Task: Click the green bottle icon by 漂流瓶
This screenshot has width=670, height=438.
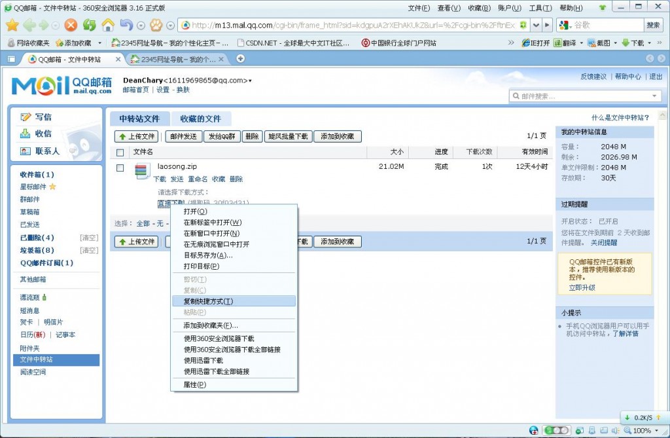Action: (44, 297)
